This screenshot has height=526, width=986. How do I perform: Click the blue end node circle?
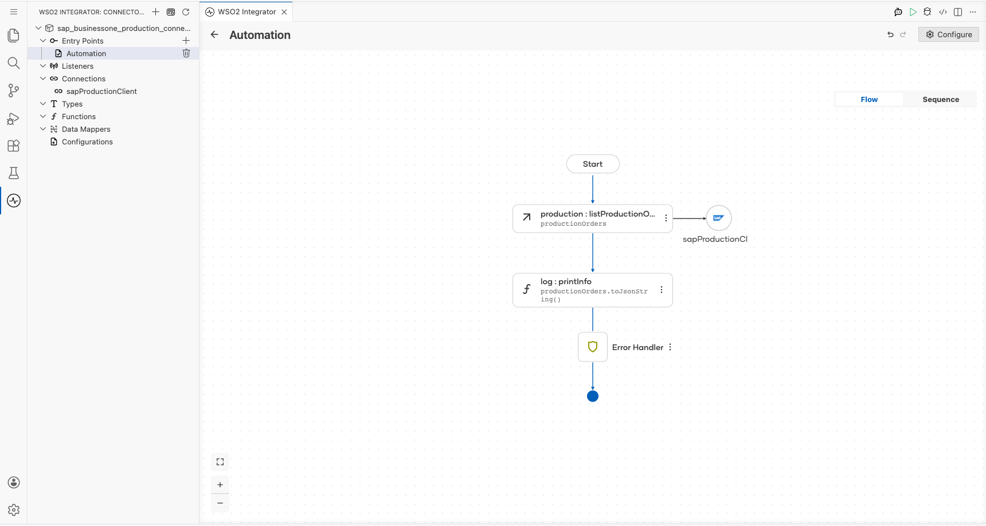point(593,396)
